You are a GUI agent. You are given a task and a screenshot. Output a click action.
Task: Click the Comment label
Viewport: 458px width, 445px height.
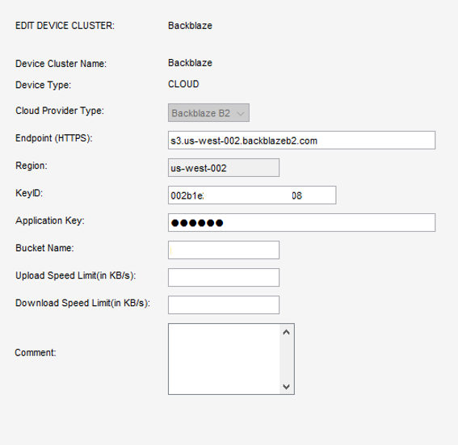click(x=36, y=353)
